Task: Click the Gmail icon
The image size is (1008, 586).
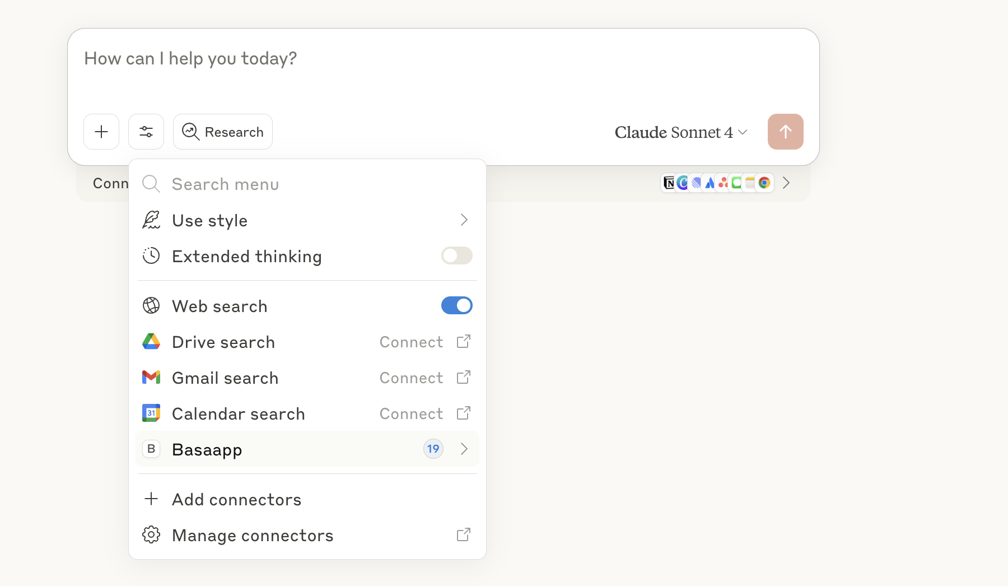Action: pos(151,378)
